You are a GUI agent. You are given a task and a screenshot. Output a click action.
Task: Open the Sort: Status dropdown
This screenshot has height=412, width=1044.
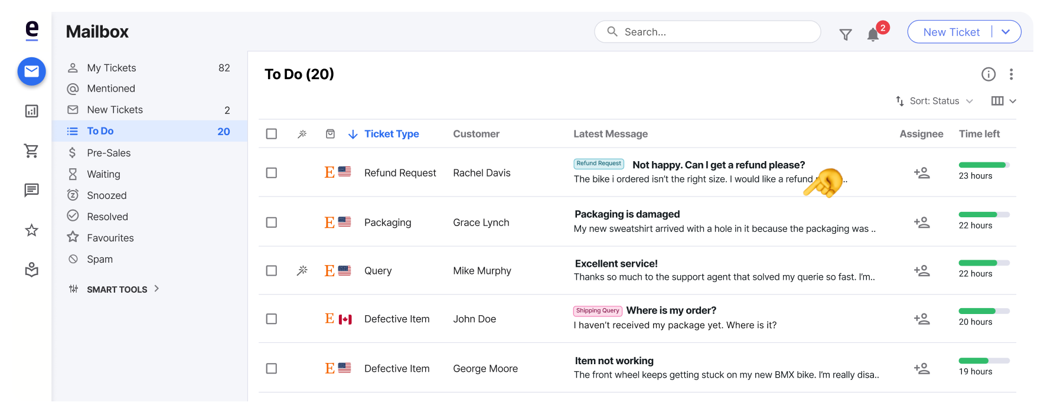(934, 101)
